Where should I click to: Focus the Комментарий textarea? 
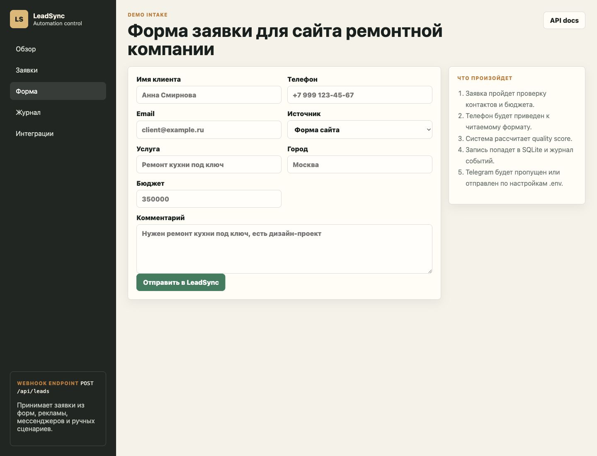click(x=284, y=249)
